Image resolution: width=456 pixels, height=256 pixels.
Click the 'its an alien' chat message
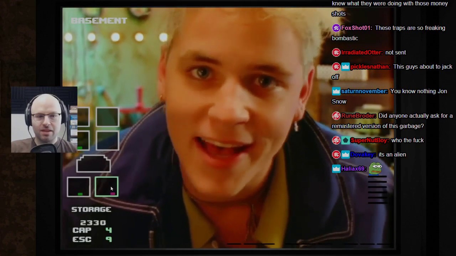coord(392,154)
